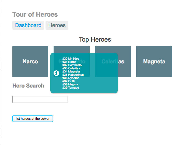Click #39 Tornado in the toast
This screenshot has width=189, height=145.
point(71,88)
